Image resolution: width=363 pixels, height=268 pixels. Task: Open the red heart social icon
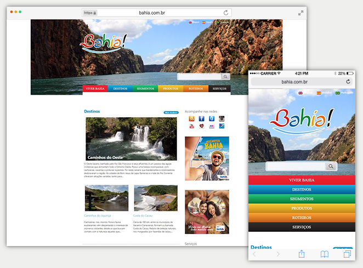click(202, 126)
